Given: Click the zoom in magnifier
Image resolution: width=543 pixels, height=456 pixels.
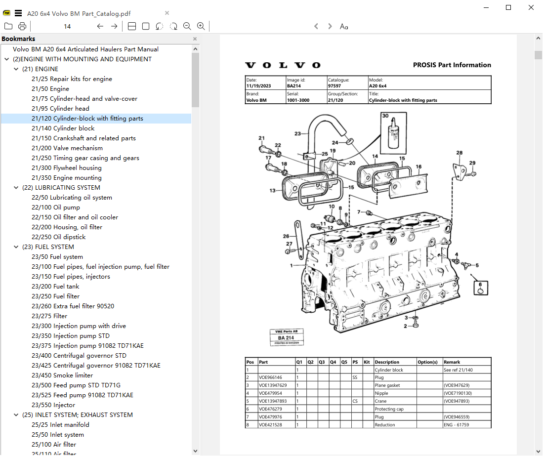Looking at the screenshot, I should (x=201, y=26).
